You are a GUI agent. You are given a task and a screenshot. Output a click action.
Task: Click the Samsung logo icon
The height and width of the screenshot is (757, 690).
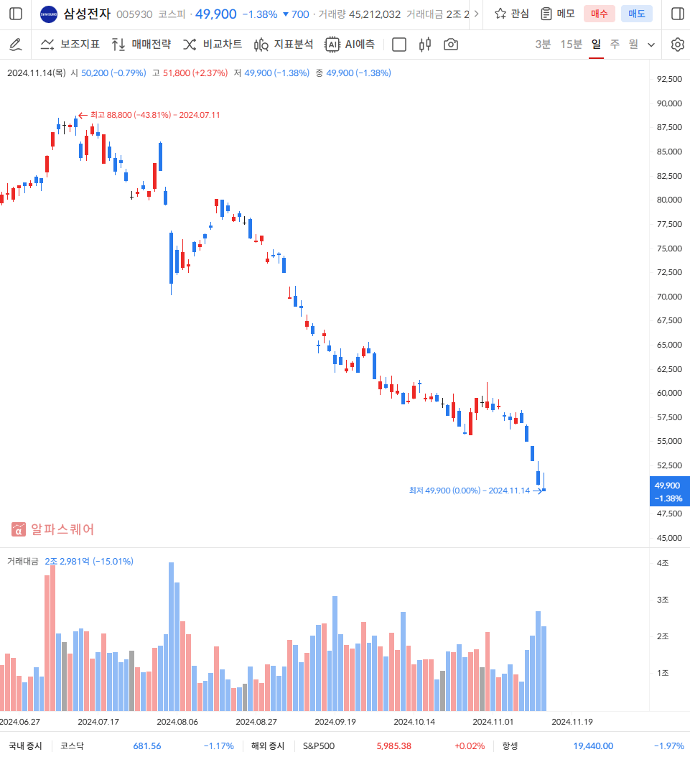pos(49,14)
